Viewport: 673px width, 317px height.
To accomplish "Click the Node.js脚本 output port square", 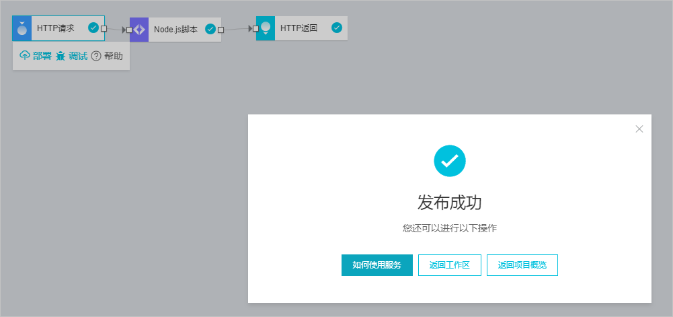I will click(x=221, y=30).
